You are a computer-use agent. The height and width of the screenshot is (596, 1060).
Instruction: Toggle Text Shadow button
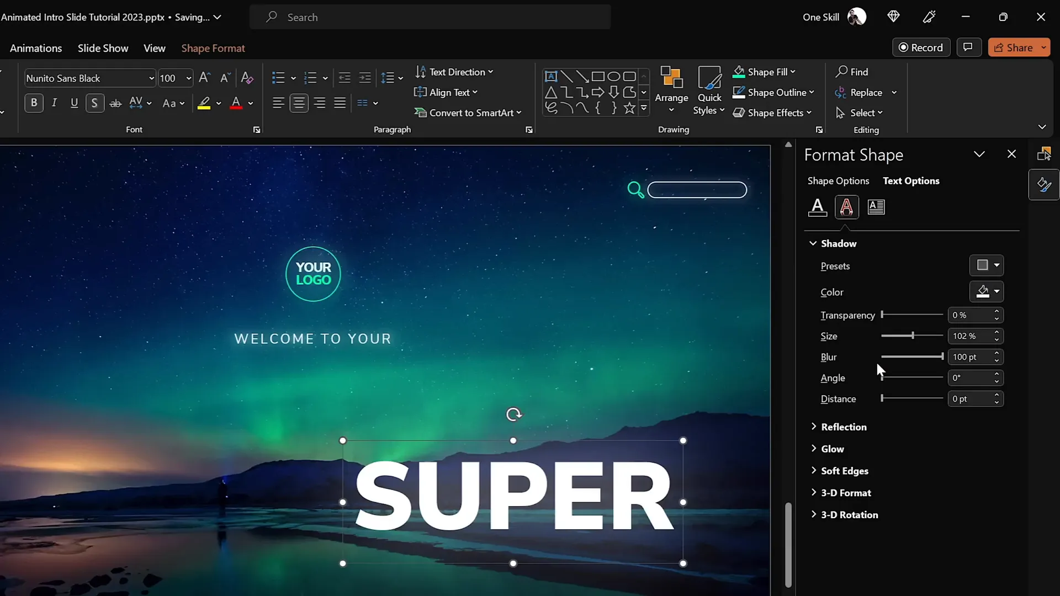tap(94, 103)
